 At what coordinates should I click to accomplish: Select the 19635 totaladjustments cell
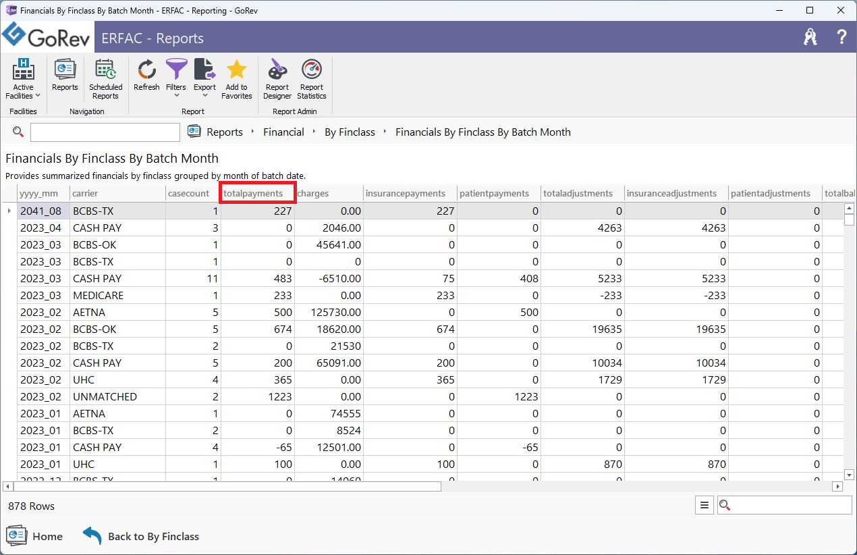pyautogui.click(x=583, y=329)
